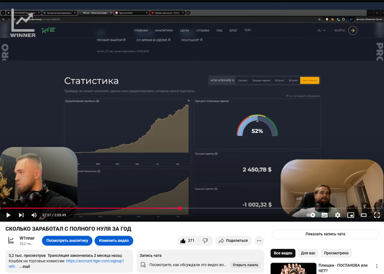Click FAQ in site navigation

click(x=219, y=30)
